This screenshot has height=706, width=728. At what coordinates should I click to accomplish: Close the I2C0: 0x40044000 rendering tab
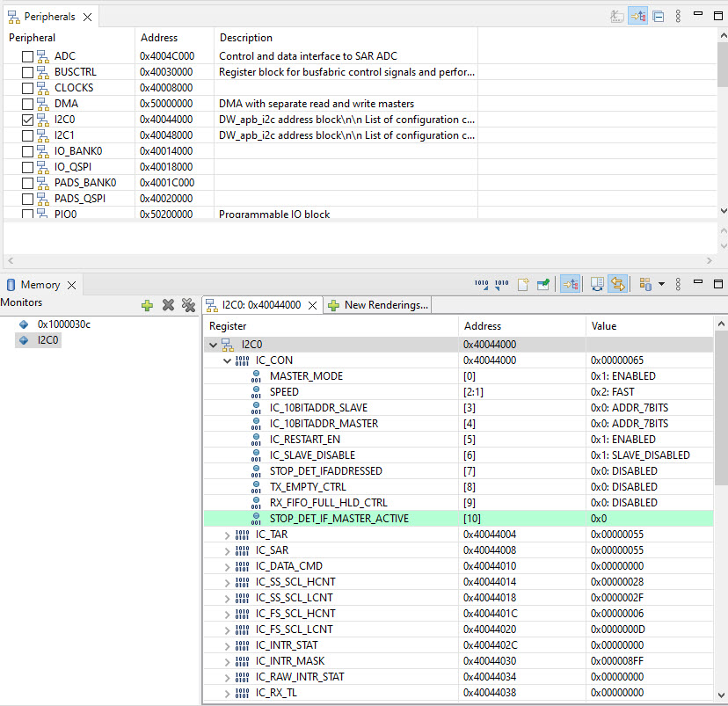pyautogui.click(x=311, y=305)
